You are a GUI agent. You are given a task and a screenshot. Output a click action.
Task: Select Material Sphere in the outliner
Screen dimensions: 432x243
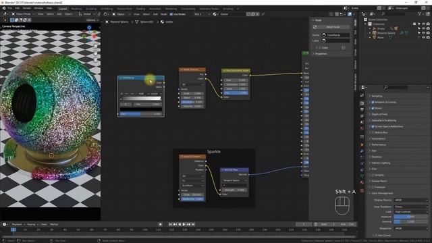(x=386, y=33)
